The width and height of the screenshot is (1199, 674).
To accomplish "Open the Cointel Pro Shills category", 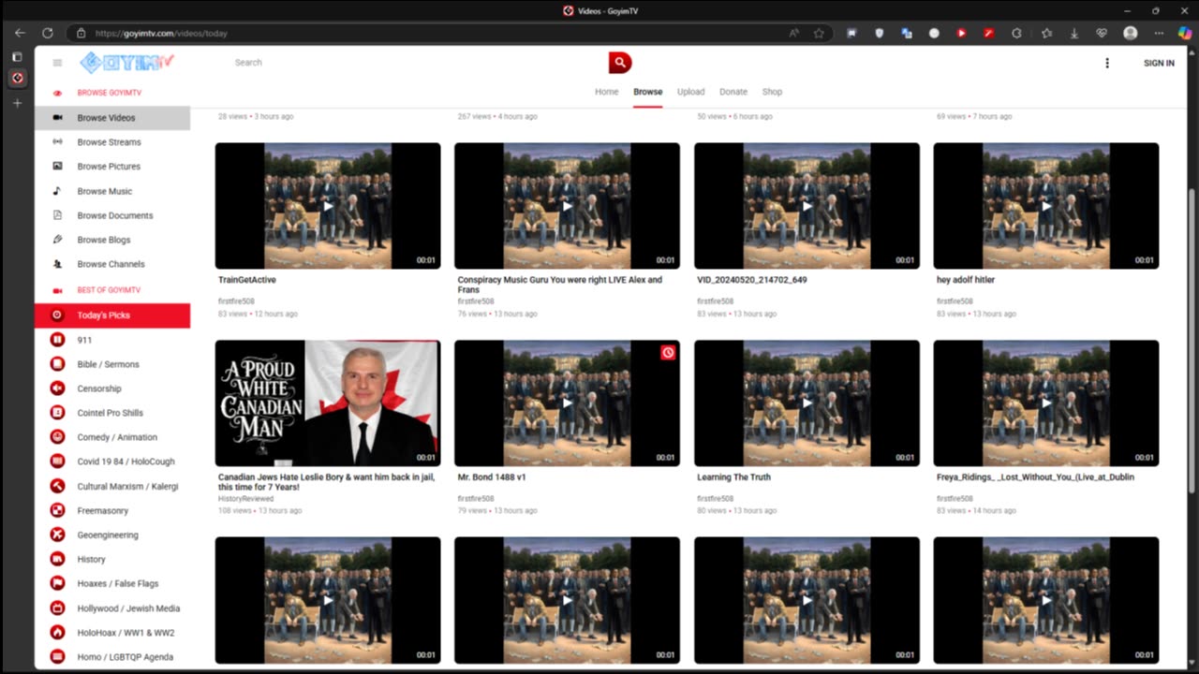I will (x=112, y=413).
